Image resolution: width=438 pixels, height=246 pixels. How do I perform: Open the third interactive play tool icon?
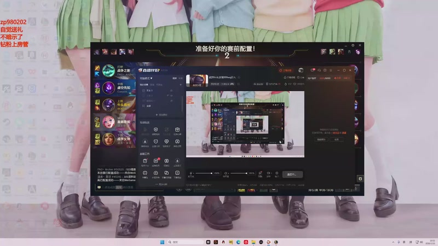pyautogui.click(x=166, y=131)
